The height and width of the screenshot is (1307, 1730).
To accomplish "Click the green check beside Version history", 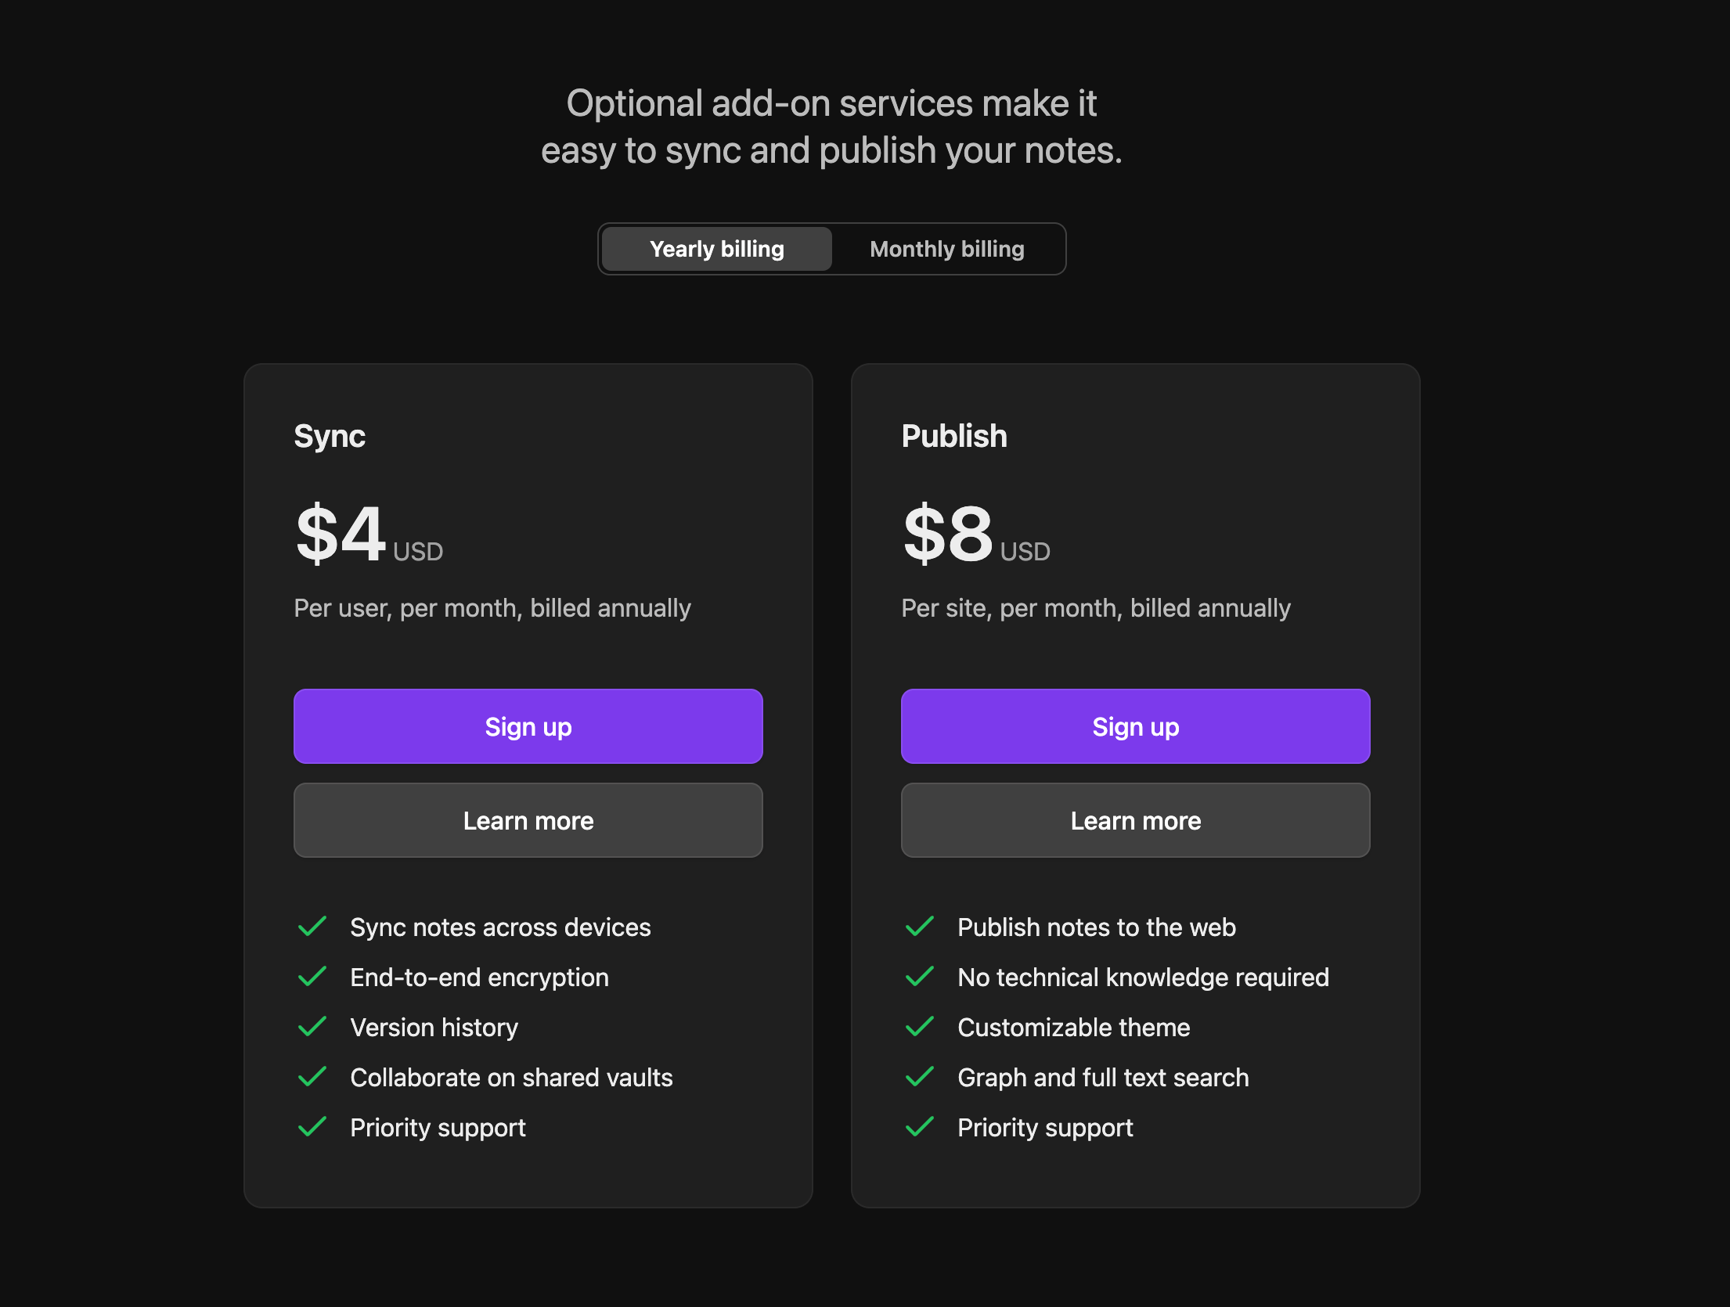I will coord(312,1027).
